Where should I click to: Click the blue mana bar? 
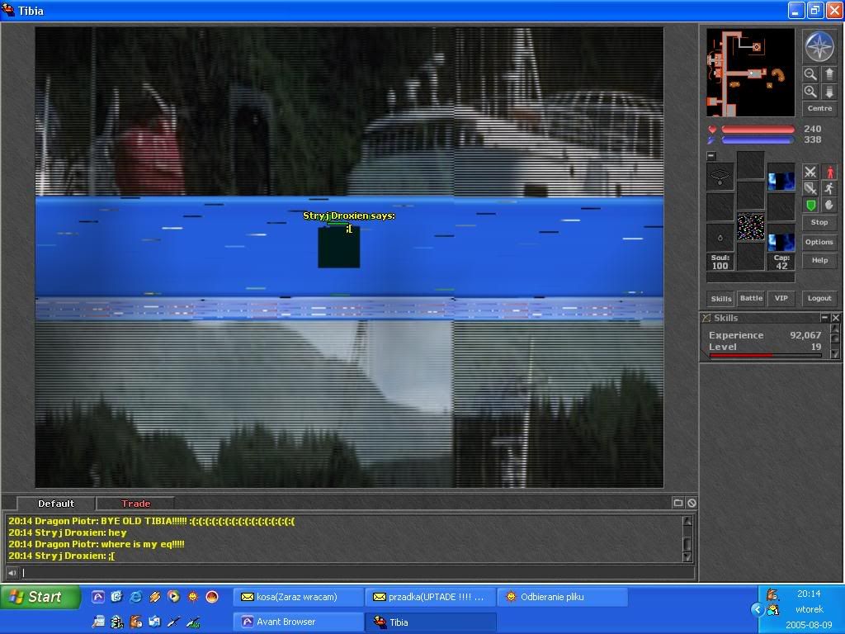point(758,140)
